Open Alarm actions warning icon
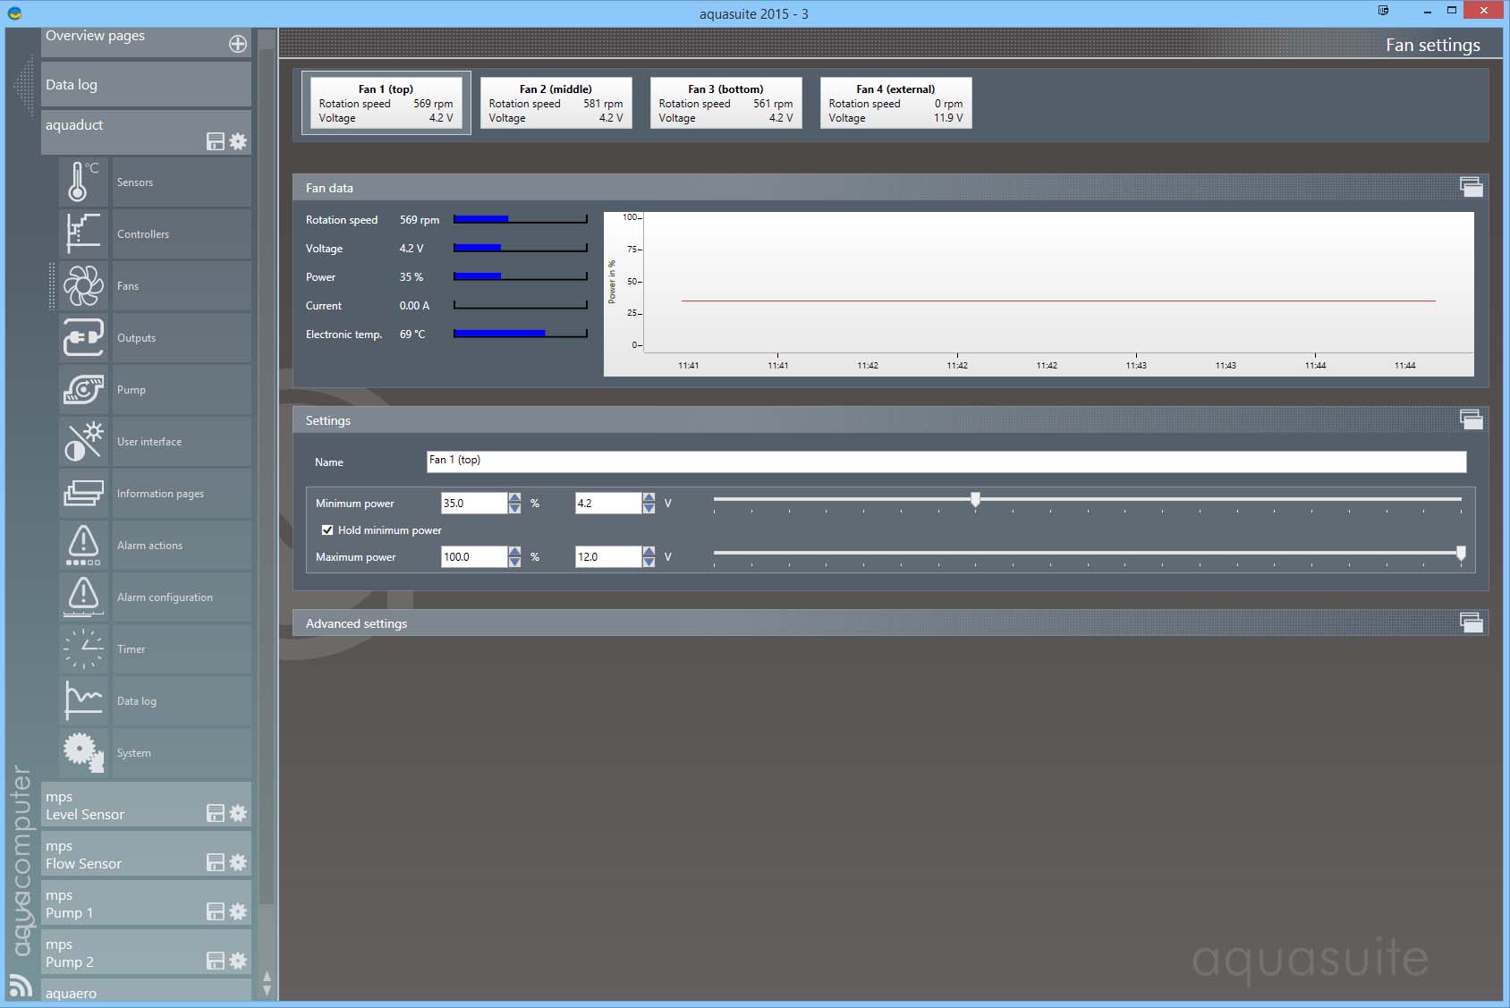 coord(83,546)
